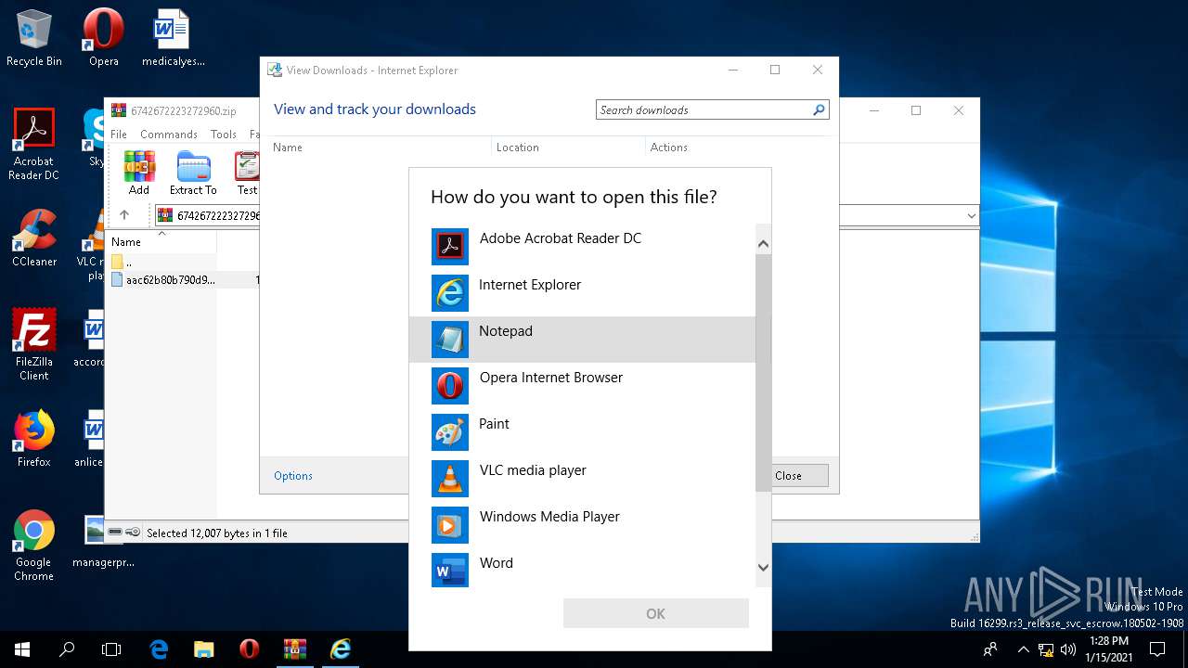Click the volume icon in system tray
The width and height of the screenshot is (1188, 668).
point(1067,649)
